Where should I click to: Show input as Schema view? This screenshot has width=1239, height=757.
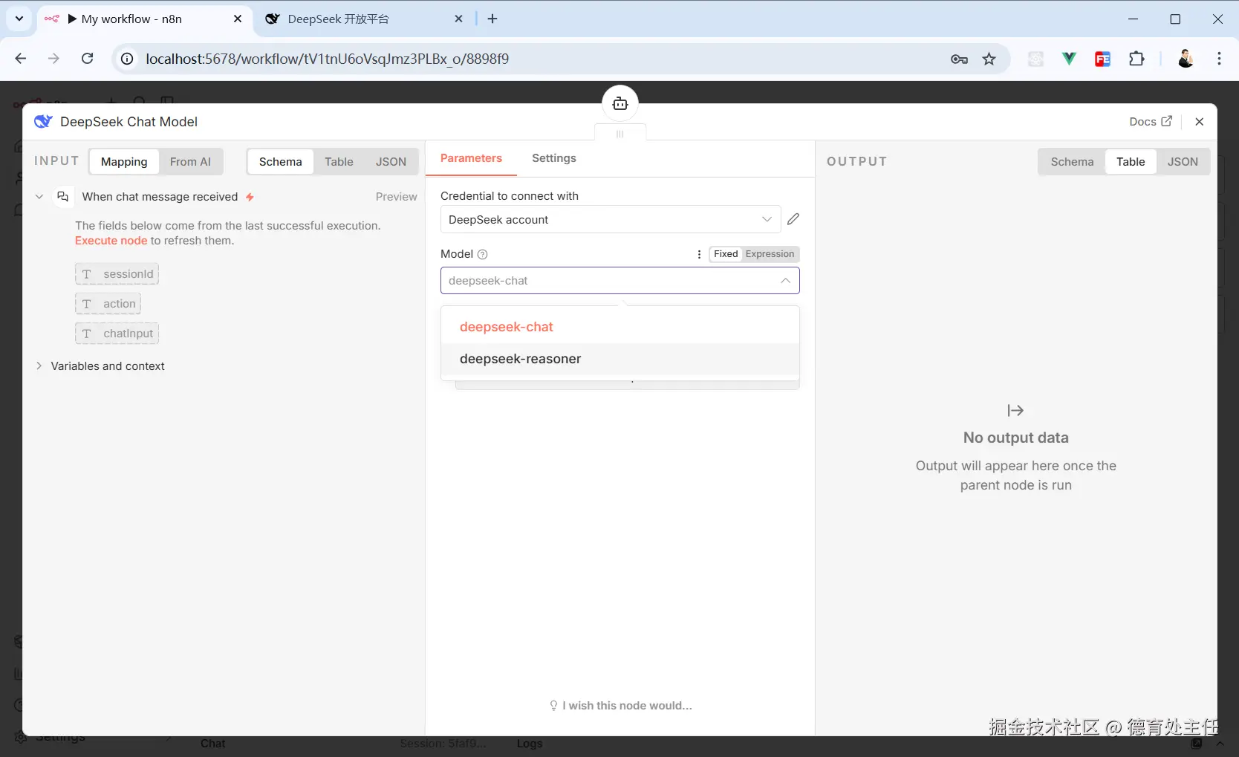point(281,162)
